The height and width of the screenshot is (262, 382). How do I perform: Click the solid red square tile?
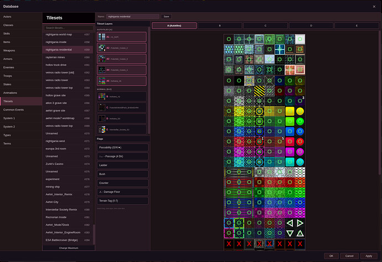[290, 142]
